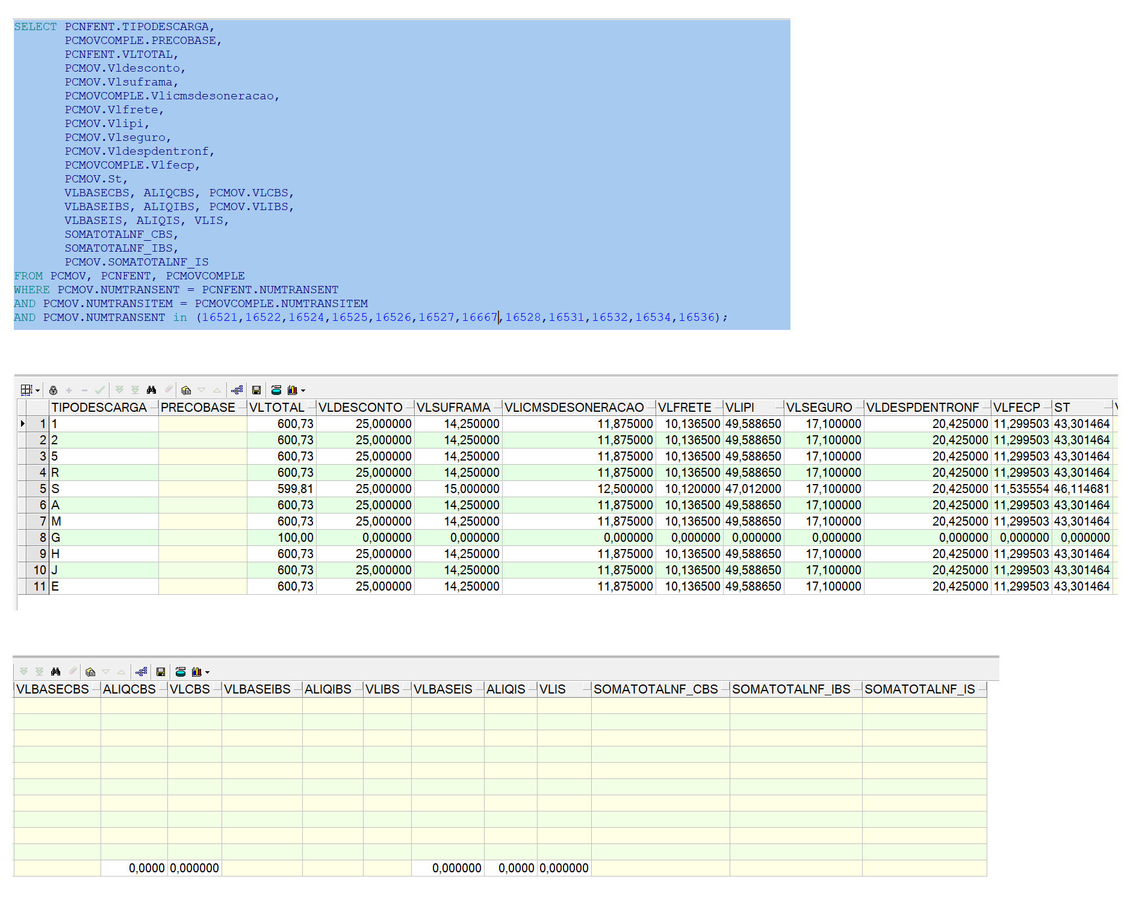Click the delete record minus icon

pyautogui.click(x=84, y=390)
